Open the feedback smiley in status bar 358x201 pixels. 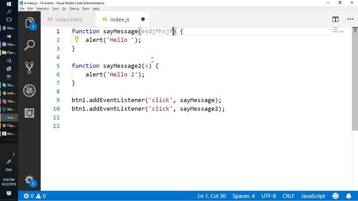click(x=336, y=196)
